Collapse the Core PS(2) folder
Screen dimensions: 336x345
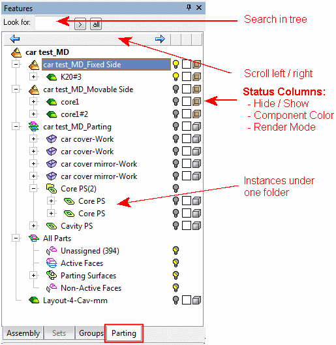(x=33, y=188)
